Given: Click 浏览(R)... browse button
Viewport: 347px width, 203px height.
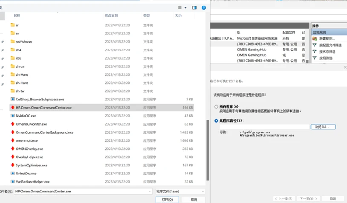Looking at the screenshot, I should [323, 126].
